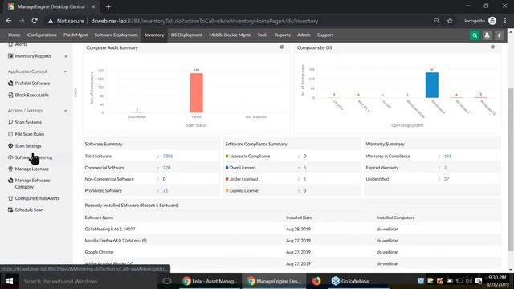Open Firefox from the taskbar
This screenshot has width=514, height=289.
pos(316,281)
